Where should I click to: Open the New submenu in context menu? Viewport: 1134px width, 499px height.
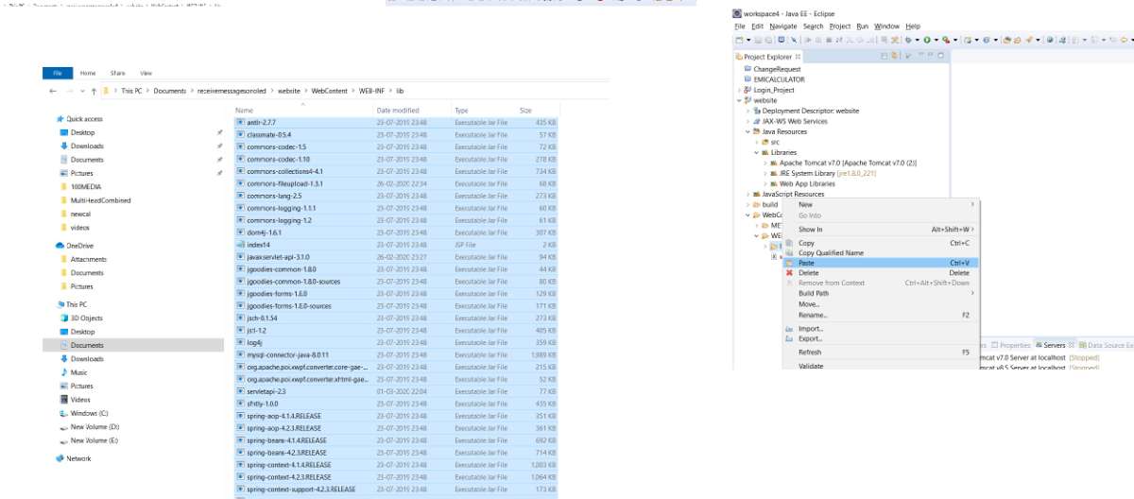coord(880,204)
